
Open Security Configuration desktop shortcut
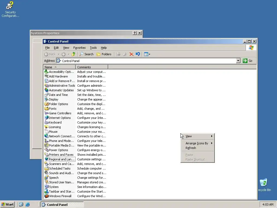click(x=10, y=9)
